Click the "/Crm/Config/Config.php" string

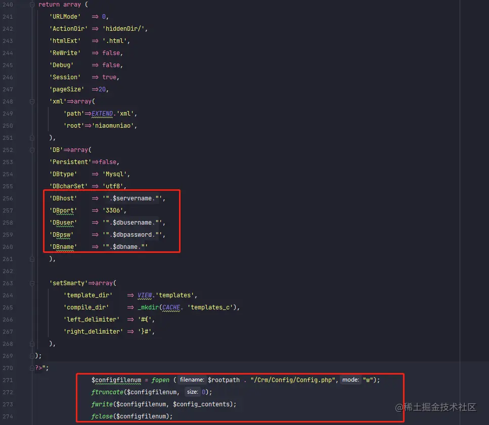(x=292, y=380)
